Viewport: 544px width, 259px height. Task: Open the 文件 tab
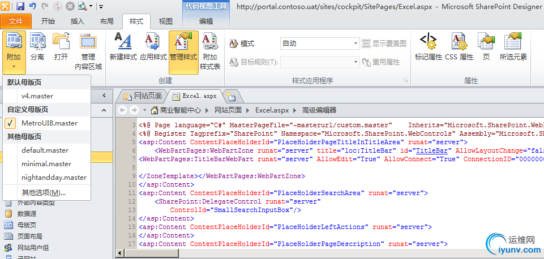(x=16, y=21)
